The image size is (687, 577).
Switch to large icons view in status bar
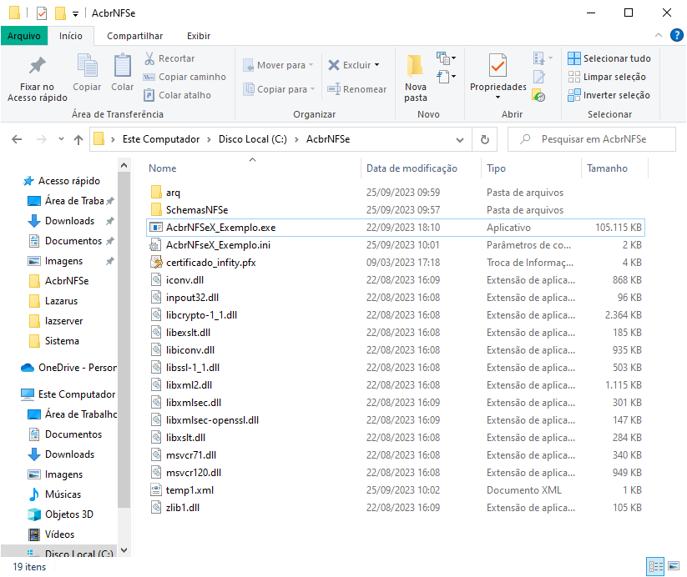pos(674,566)
